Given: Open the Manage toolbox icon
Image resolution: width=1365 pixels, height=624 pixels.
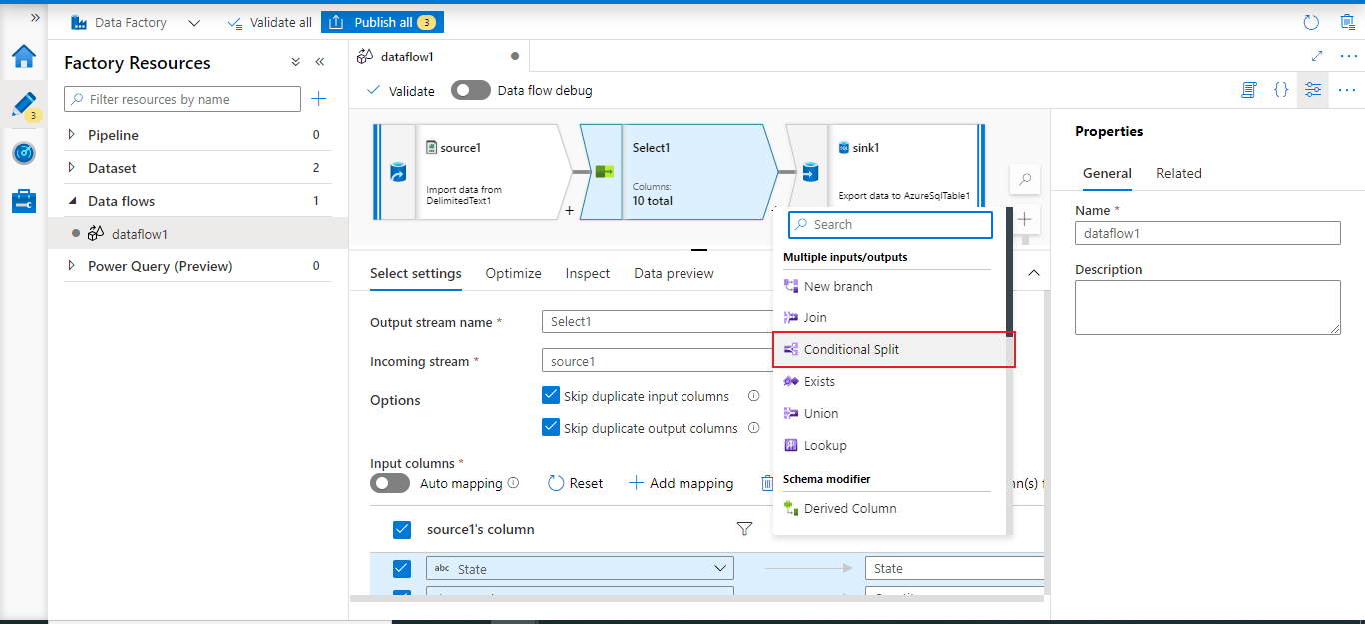Looking at the screenshot, I should 24,201.
